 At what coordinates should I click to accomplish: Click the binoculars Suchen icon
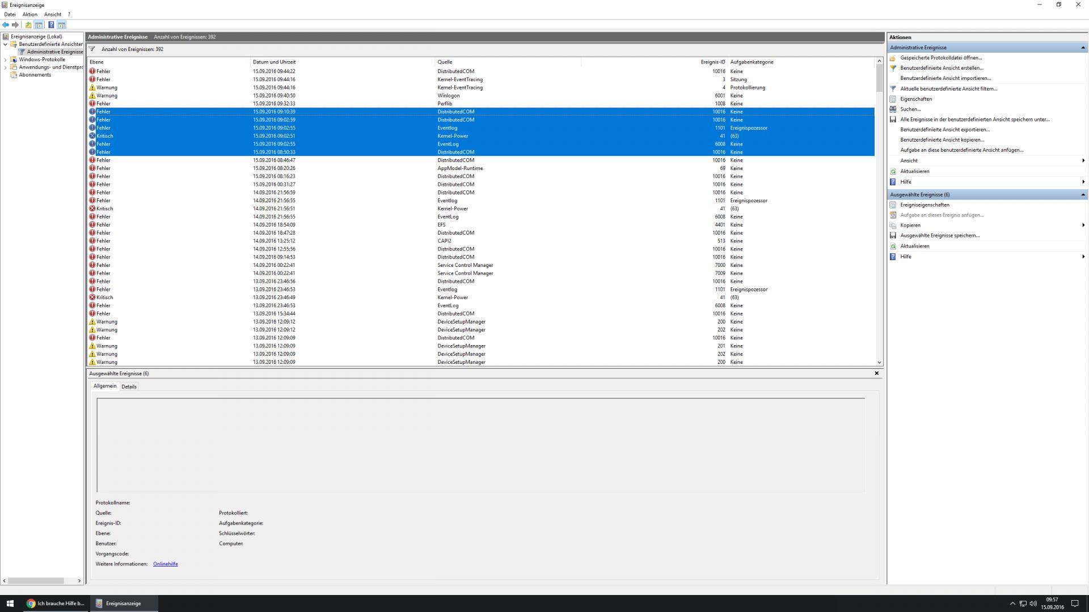tap(893, 109)
